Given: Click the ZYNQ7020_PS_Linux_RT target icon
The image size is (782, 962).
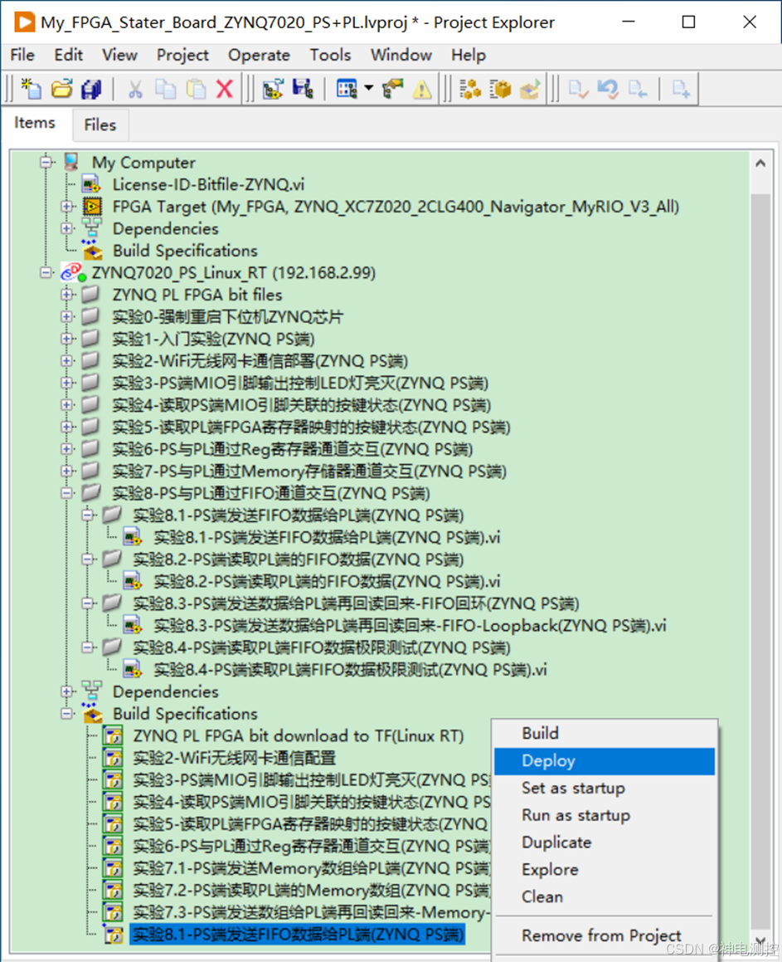Looking at the screenshot, I should (73, 272).
